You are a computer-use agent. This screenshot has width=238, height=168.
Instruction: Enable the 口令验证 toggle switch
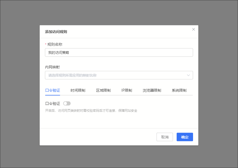67,104
